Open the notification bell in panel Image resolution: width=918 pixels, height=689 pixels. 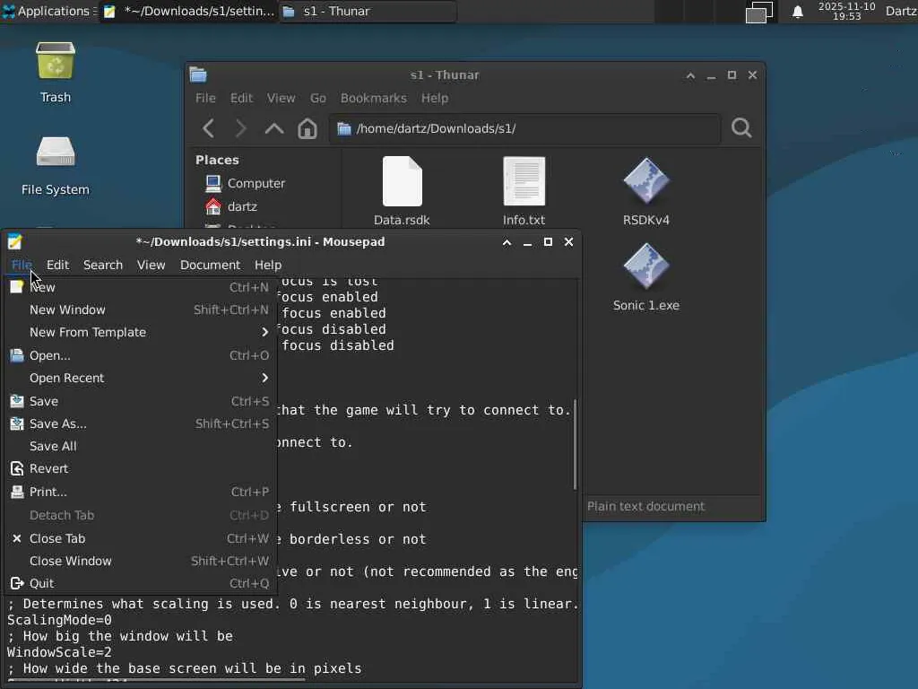pos(797,12)
